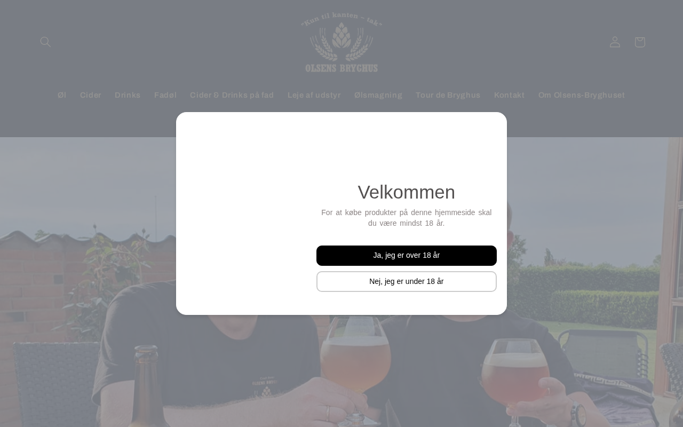683x427 pixels.
Task: Open the shopping cart icon
Action: [640, 42]
